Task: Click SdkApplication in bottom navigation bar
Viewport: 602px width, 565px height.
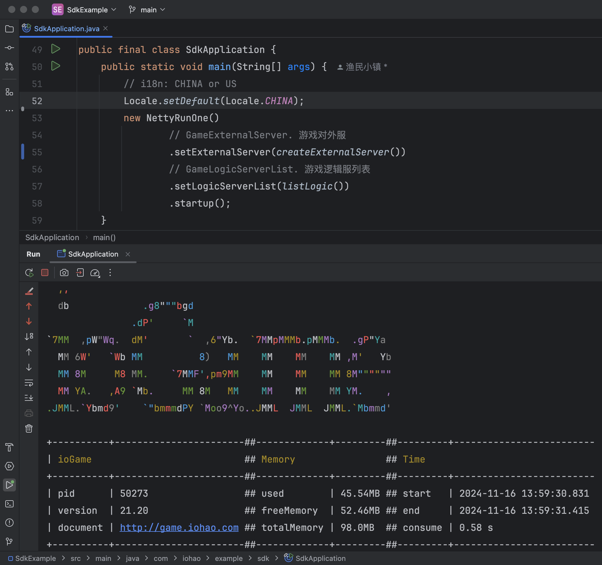Action: 315,558
